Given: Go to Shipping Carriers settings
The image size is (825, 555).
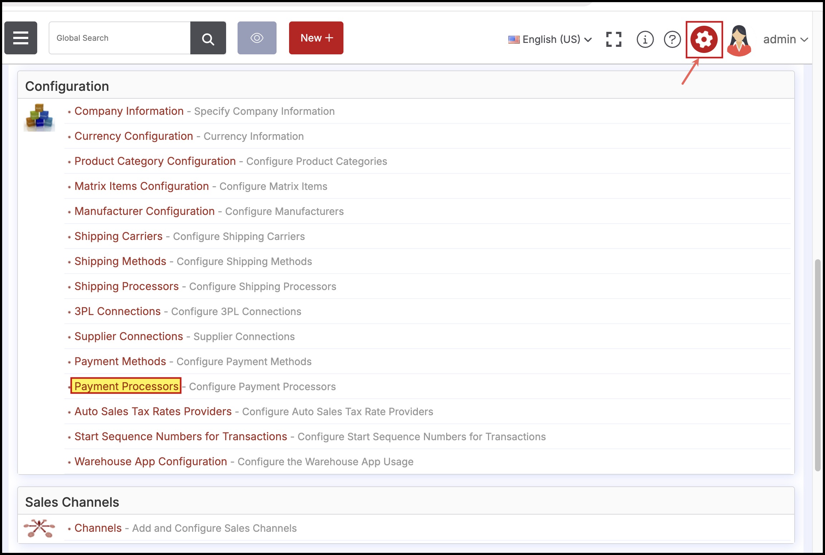Looking at the screenshot, I should point(118,236).
